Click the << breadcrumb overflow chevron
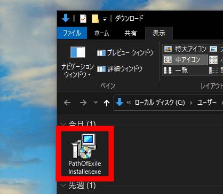The width and height of the screenshot is (223, 194). point(129,103)
